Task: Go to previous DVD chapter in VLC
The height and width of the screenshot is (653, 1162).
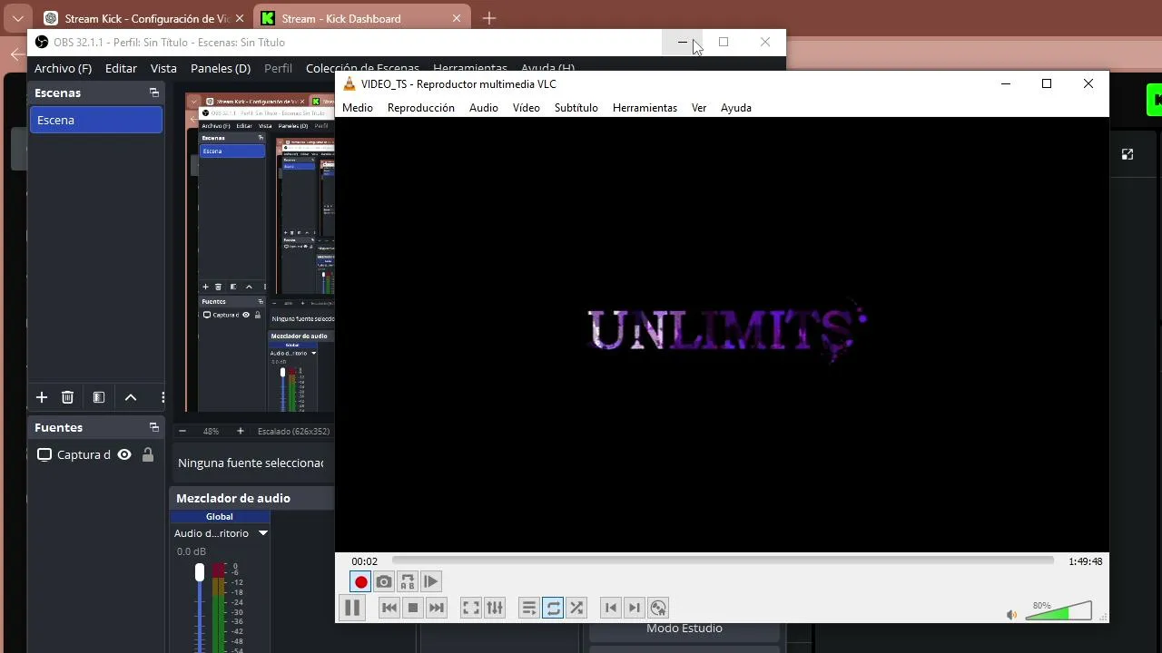Action: coord(611,608)
